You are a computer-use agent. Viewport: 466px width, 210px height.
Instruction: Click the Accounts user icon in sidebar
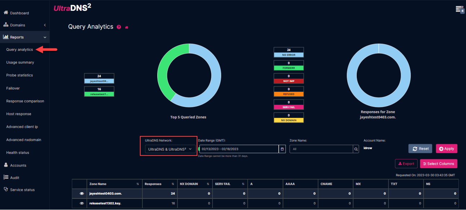pos(6,165)
